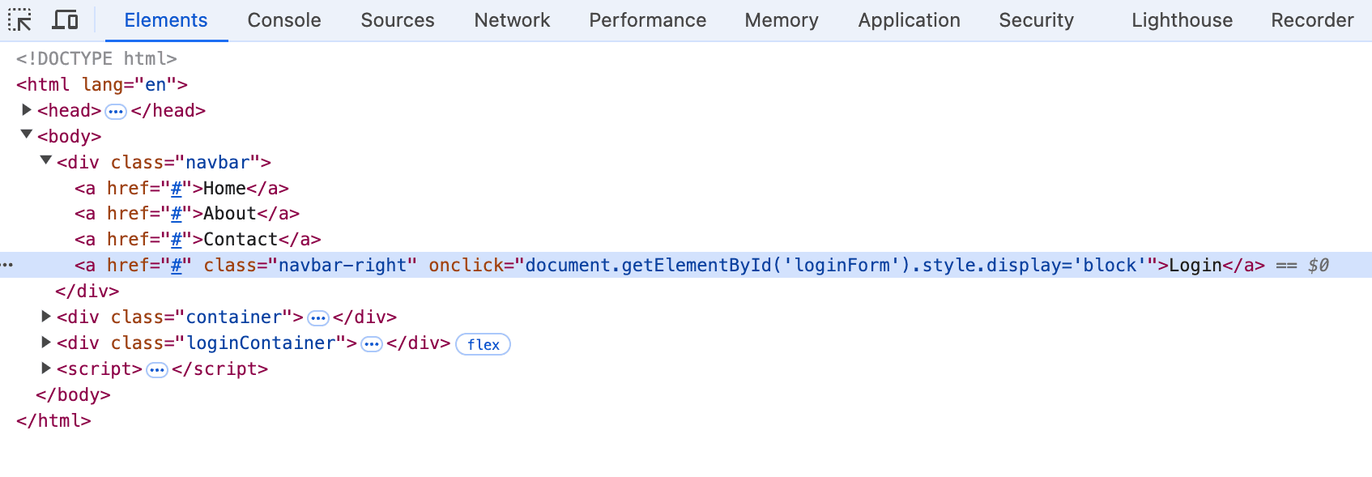Open the Sources tab

[x=398, y=20]
